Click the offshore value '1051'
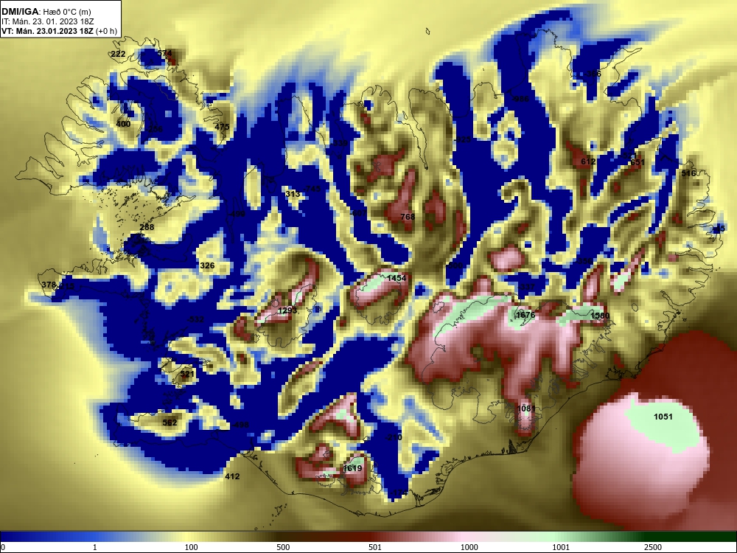Screen dimensions: 737x553 [x=663, y=416]
